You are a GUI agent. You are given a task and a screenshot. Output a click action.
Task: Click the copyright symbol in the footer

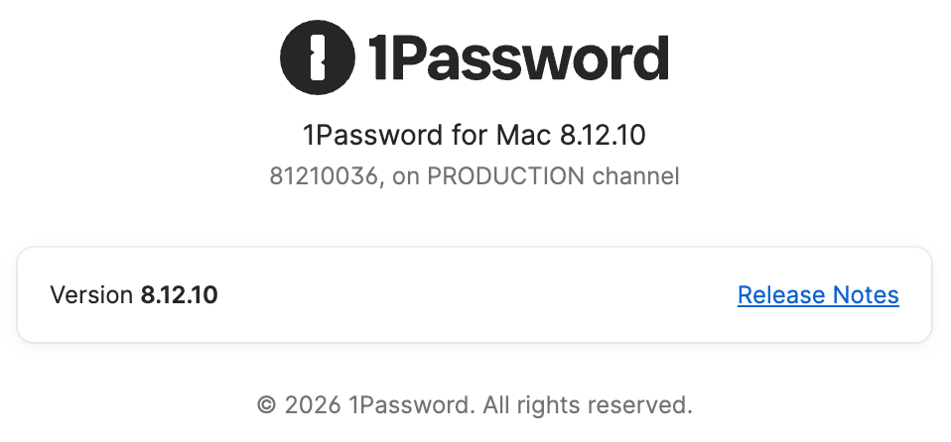tap(266, 404)
